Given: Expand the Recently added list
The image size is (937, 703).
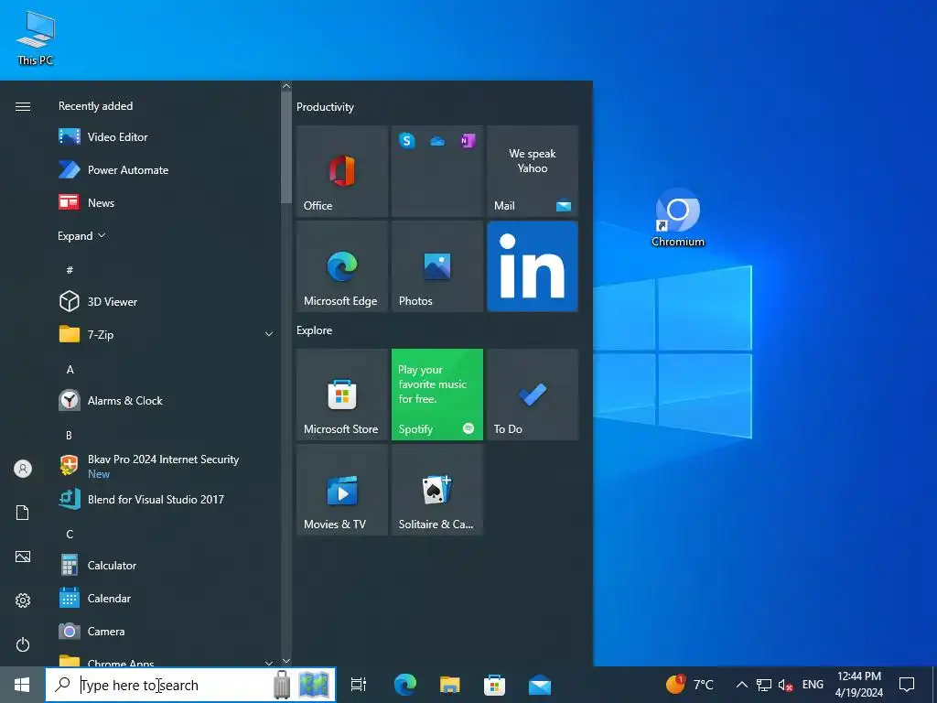Looking at the screenshot, I should (81, 236).
